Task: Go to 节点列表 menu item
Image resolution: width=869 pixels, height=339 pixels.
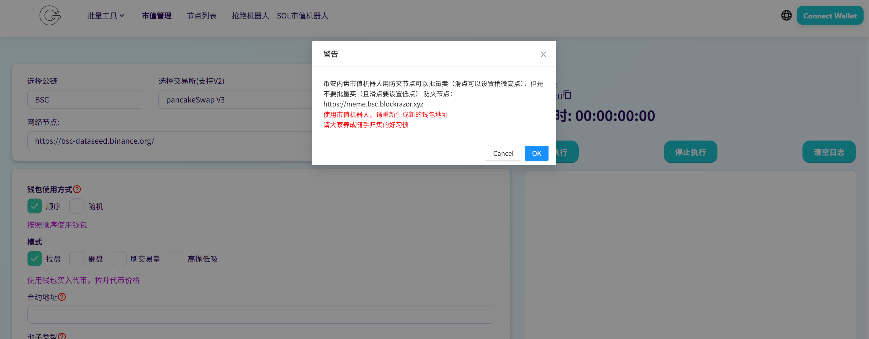Action: pos(201,16)
